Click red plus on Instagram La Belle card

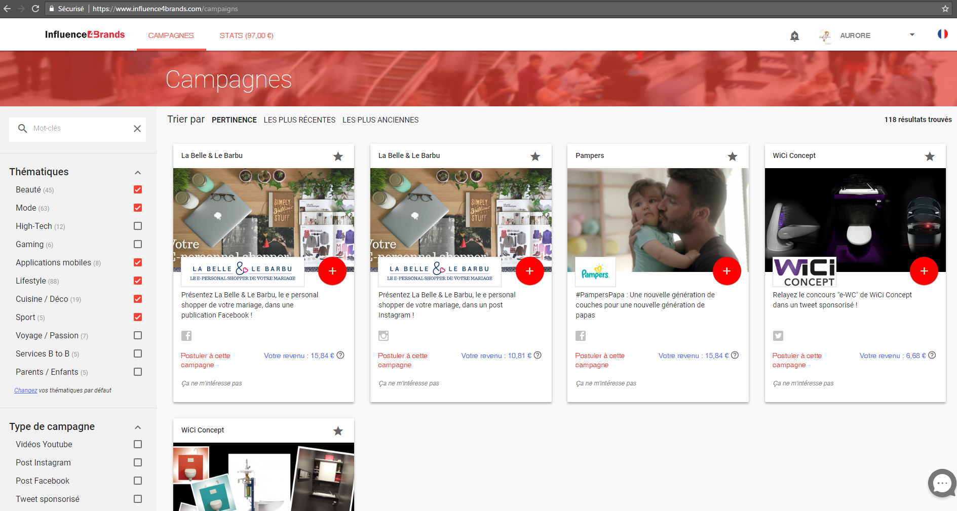pyautogui.click(x=529, y=271)
